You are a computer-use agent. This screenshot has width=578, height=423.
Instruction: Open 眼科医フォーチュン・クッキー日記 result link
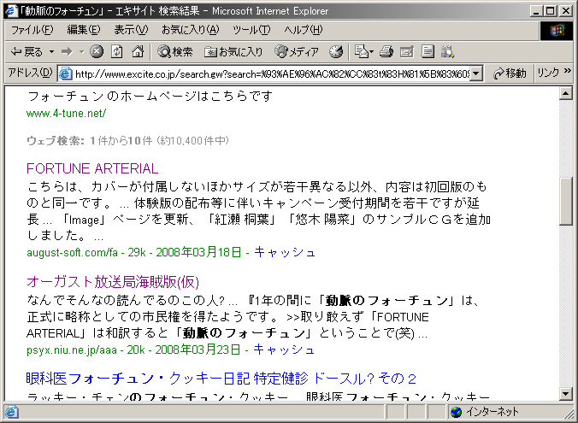pos(221,379)
